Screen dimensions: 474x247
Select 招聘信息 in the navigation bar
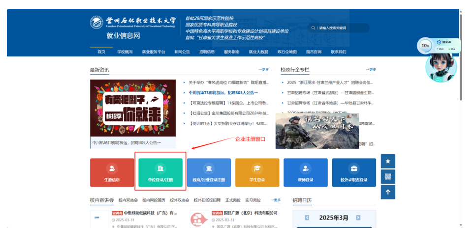pos(207,52)
